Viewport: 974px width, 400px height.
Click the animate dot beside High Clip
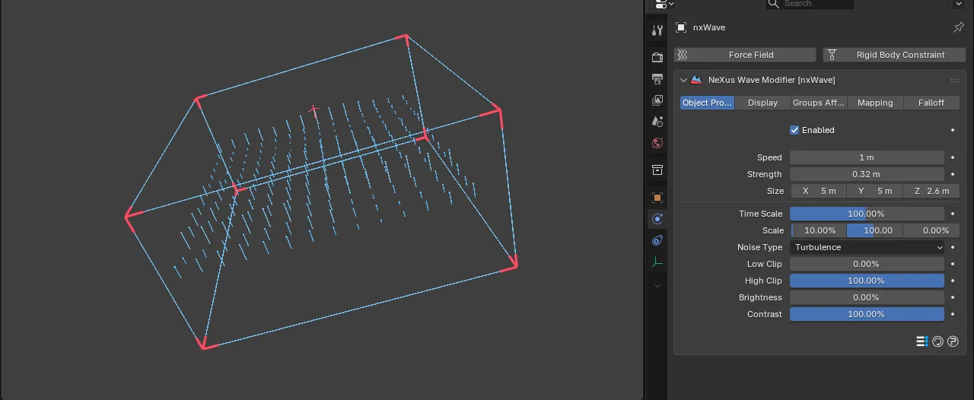coord(953,281)
